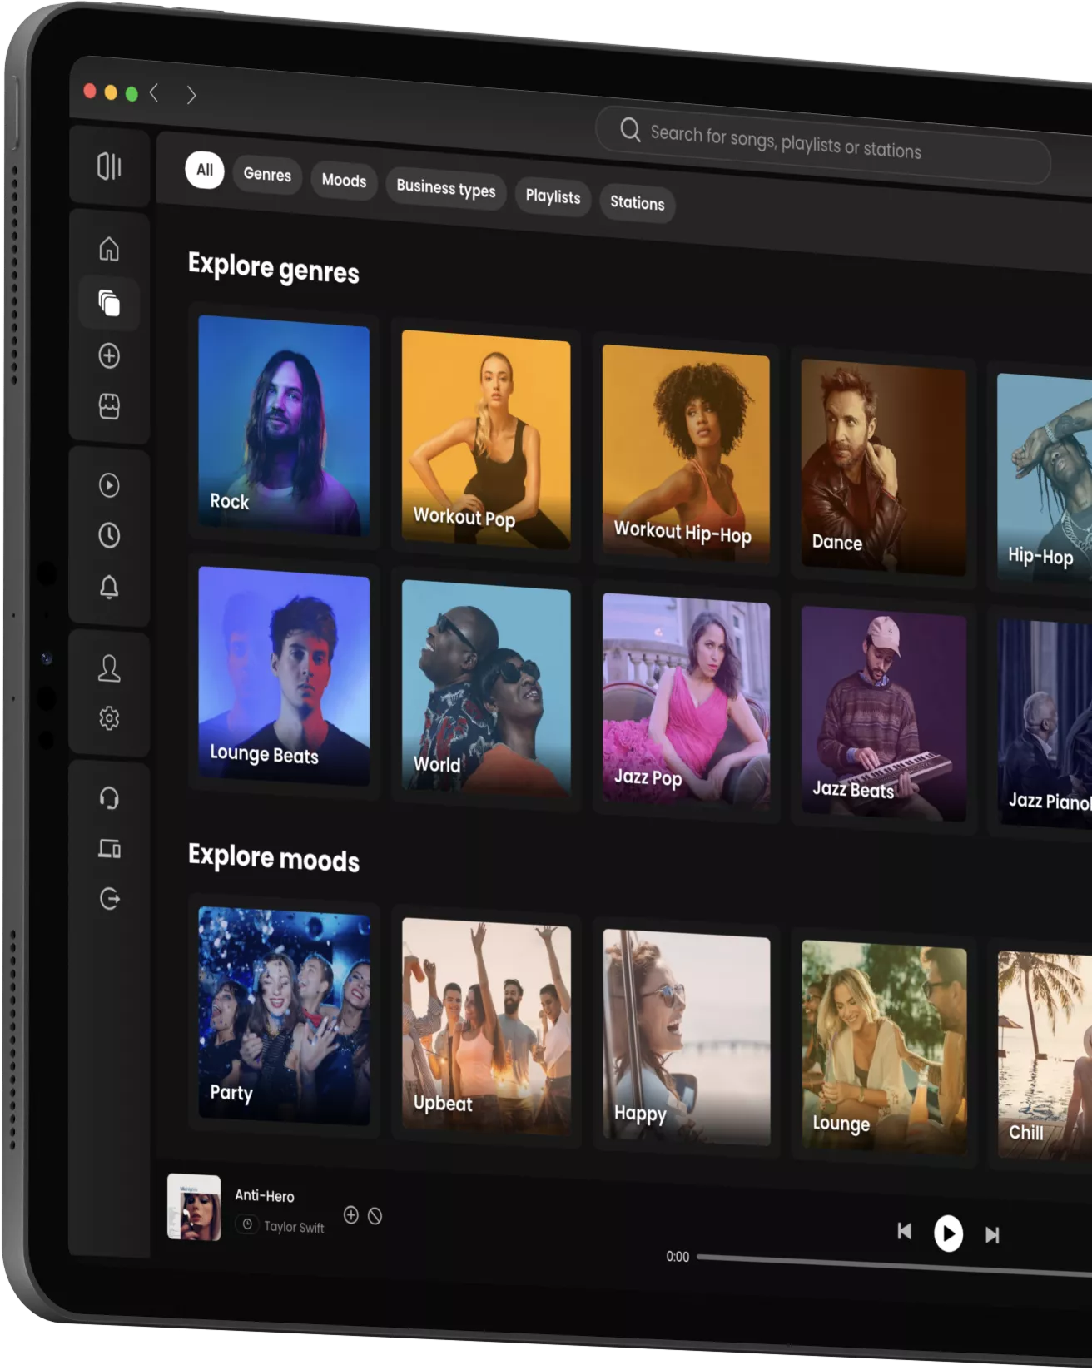This screenshot has width=1092, height=1370.
Task: Open notifications bell in the sidebar
Action: pos(109,588)
